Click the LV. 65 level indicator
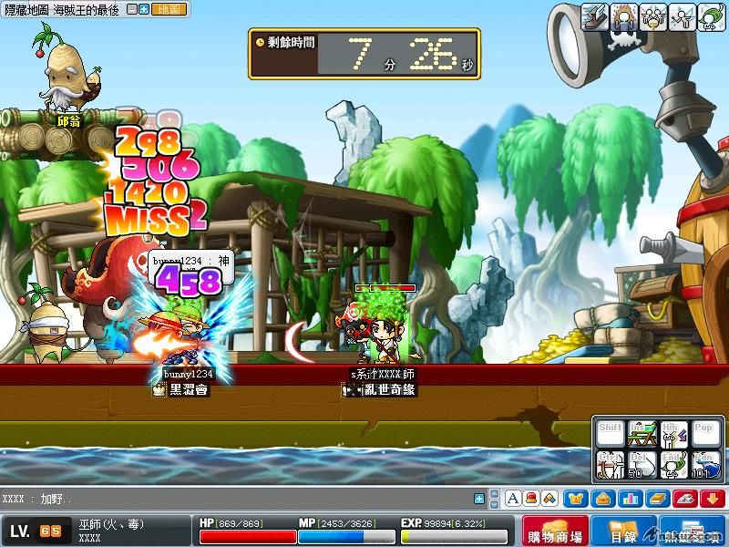This screenshot has width=729, height=547. click(x=36, y=532)
